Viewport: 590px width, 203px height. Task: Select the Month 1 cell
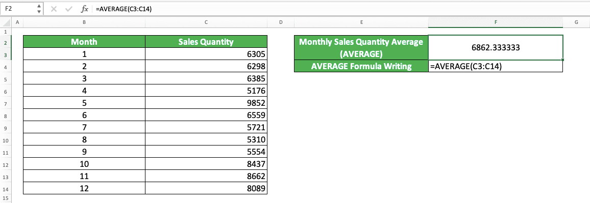[x=84, y=54]
